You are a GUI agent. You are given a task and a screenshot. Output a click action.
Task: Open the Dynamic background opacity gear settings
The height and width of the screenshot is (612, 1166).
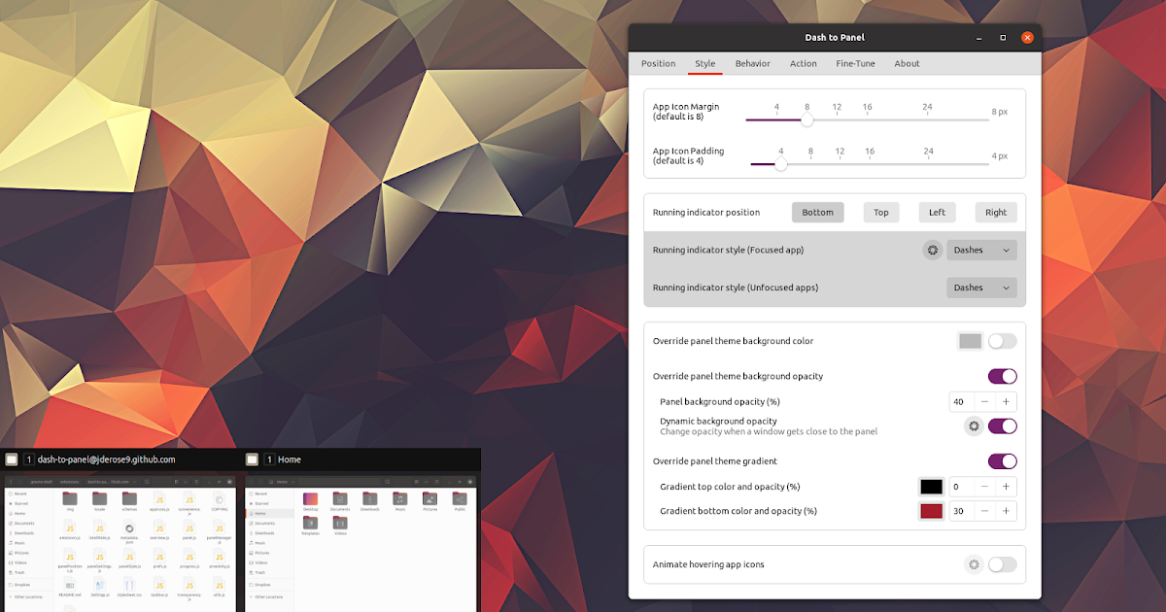pyautogui.click(x=974, y=425)
